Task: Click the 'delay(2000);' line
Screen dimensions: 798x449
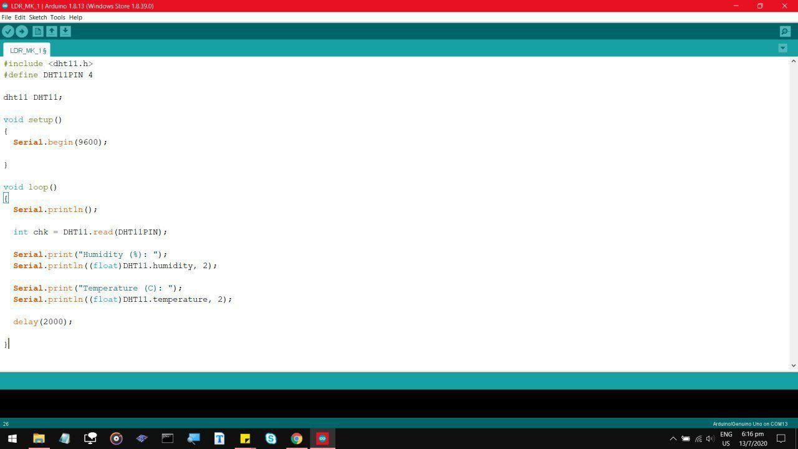Action: pos(43,322)
